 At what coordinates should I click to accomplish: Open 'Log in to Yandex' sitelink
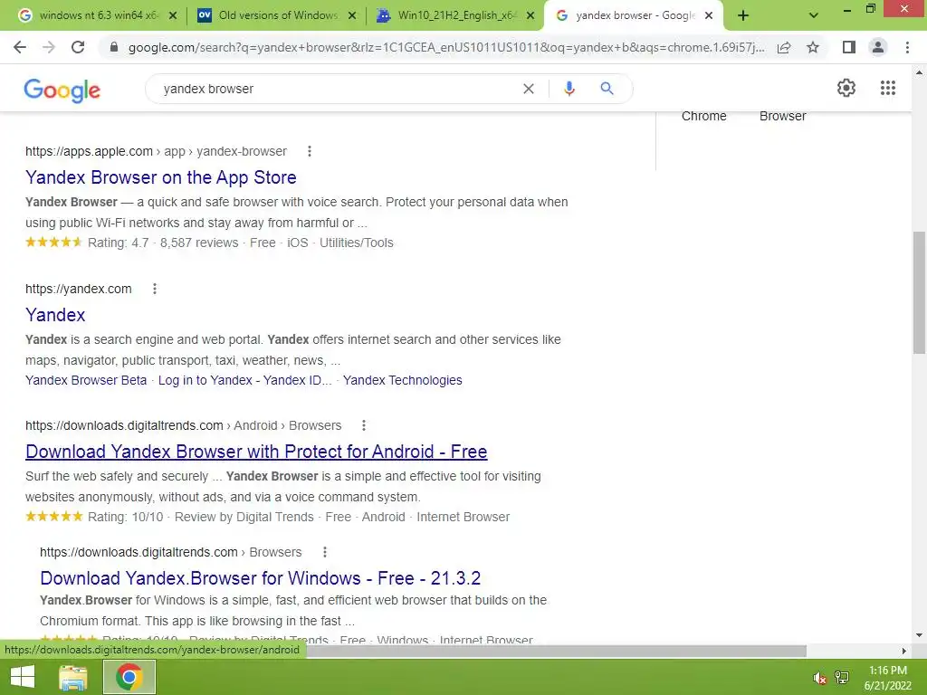click(244, 381)
